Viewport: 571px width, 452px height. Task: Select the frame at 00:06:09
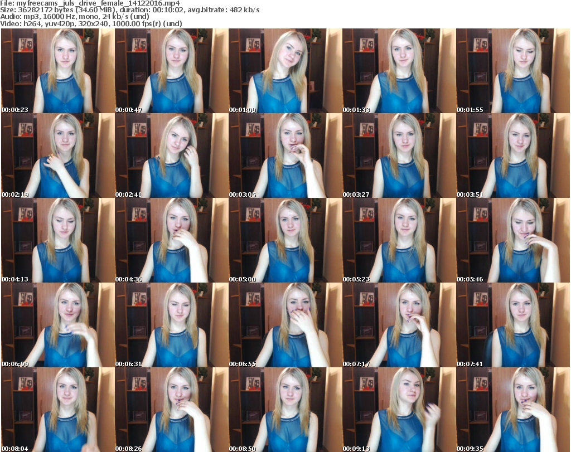[57, 325]
